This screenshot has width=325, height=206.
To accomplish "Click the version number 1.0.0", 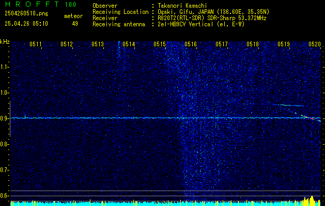I will pos(70,5).
